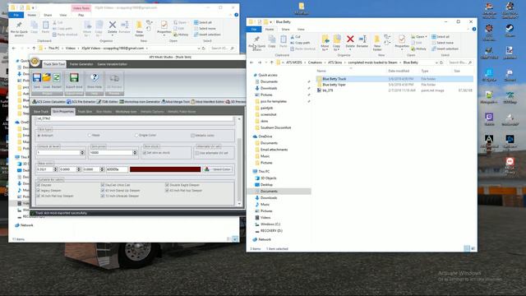The image size is (526, 296).
Task: Click the first base color value stepper
Action: point(56,169)
